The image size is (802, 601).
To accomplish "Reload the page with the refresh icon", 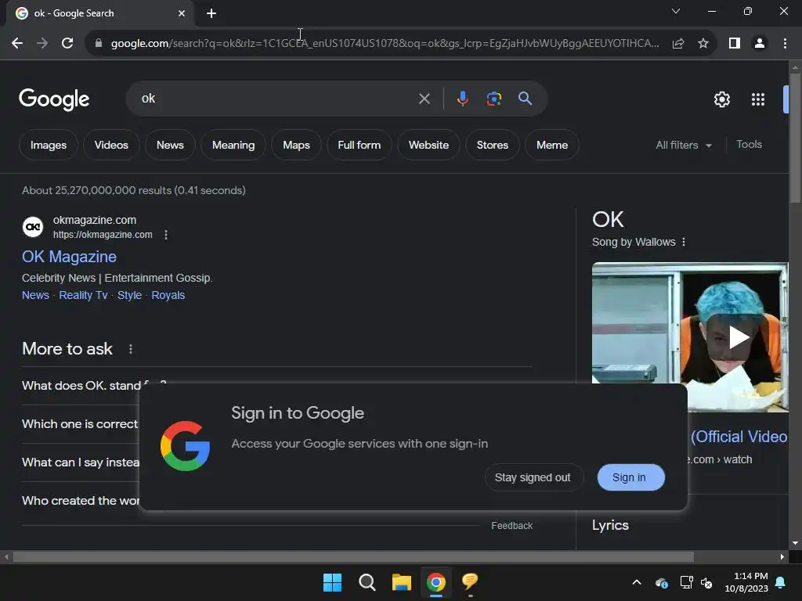I will (67, 44).
